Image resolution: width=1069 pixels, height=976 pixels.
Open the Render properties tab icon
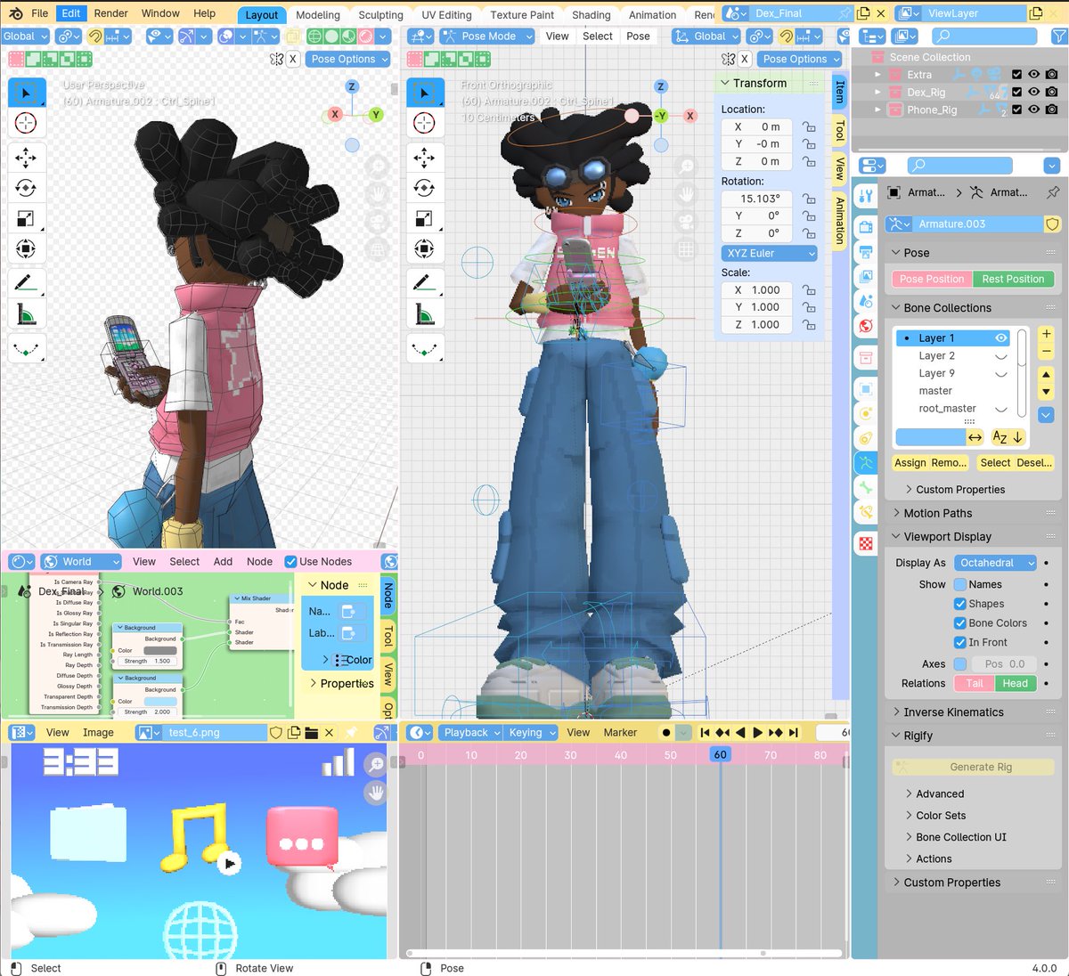click(x=866, y=226)
